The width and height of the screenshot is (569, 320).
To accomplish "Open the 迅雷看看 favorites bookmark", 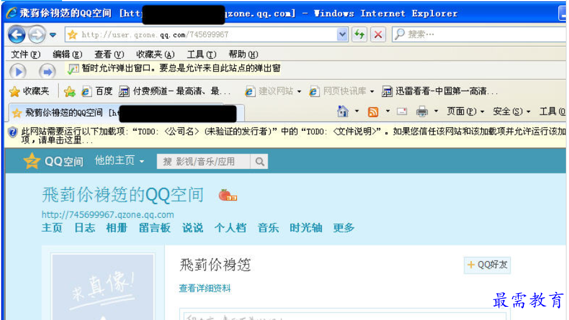I will point(439,91).
